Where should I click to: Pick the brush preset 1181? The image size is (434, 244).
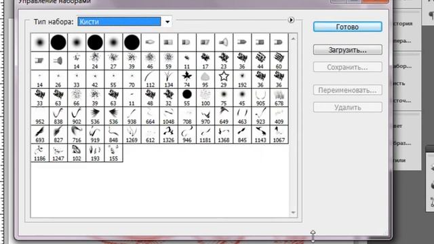coord(205,134)
